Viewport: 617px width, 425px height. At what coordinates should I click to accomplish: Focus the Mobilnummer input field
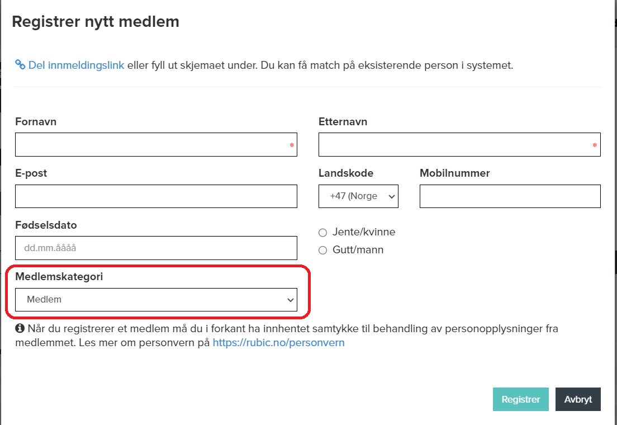pyautogui.click(x=510, y=196)
